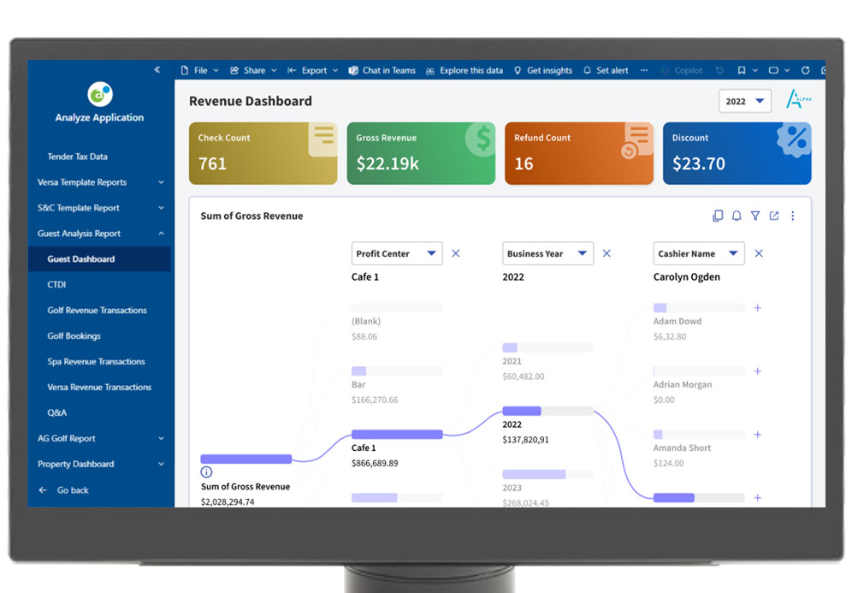Open the Export menu
Image resolution: width=852 pixels, height=593 pixels.
313,71
